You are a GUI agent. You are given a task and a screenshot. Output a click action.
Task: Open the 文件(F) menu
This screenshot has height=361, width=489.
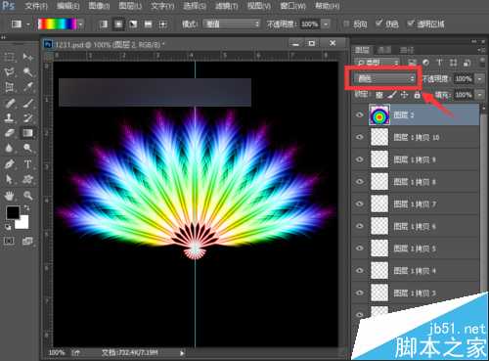click(x=36, y=6)
